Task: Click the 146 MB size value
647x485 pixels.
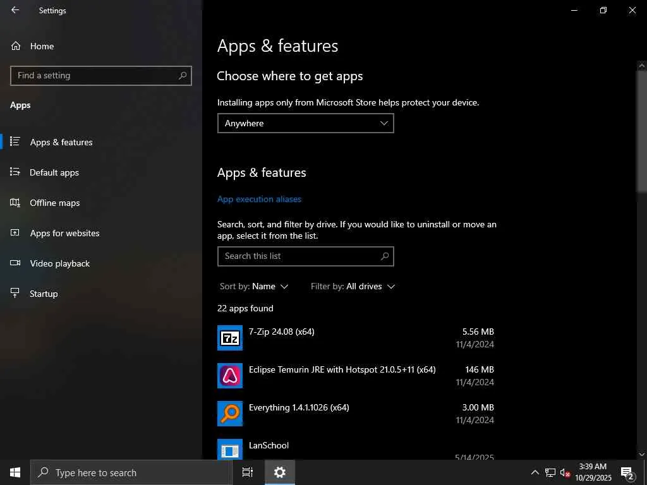Action: 480,369
